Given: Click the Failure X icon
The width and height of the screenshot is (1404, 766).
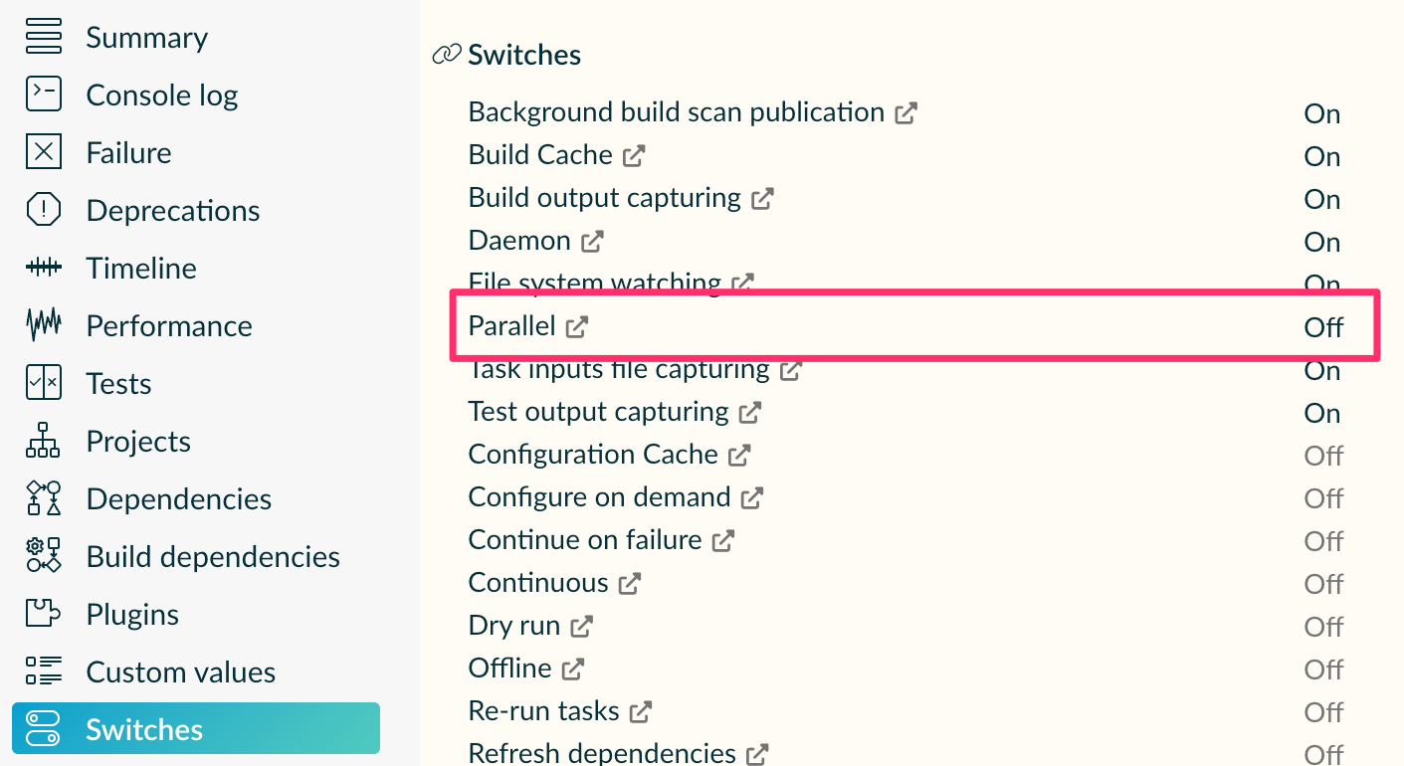Looking at the screenshot, I should (x=43, y=152).
